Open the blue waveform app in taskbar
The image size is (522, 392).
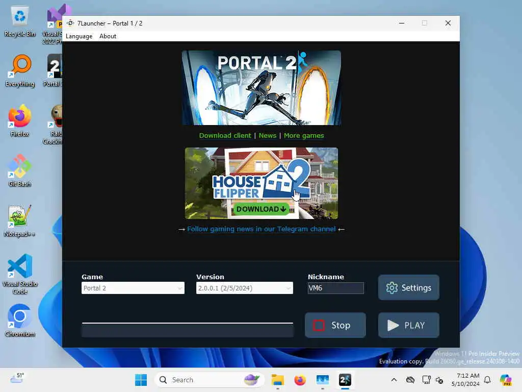pos(323,380)
